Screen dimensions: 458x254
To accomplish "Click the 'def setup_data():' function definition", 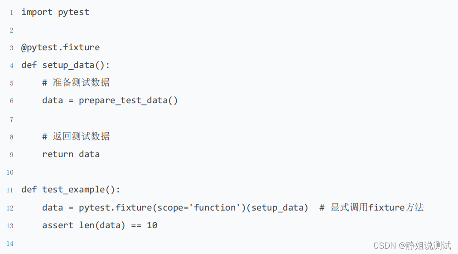I will pyautogui.click(x=66, y=65).
